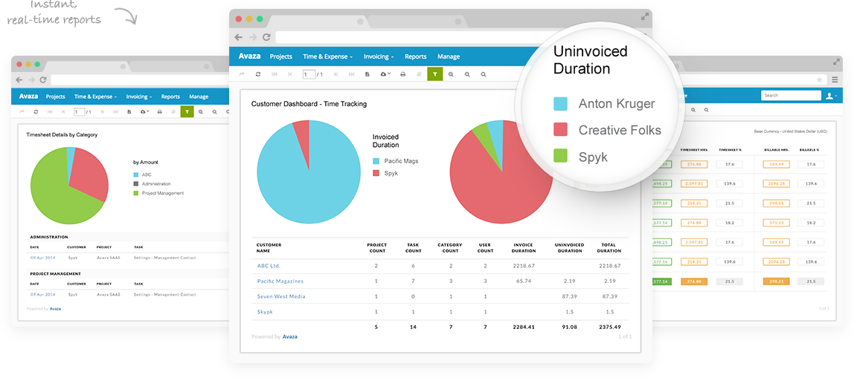Open cloud download dropdown in left window toolbar
This screenshot has height=378, width=854.
[145, 111]
